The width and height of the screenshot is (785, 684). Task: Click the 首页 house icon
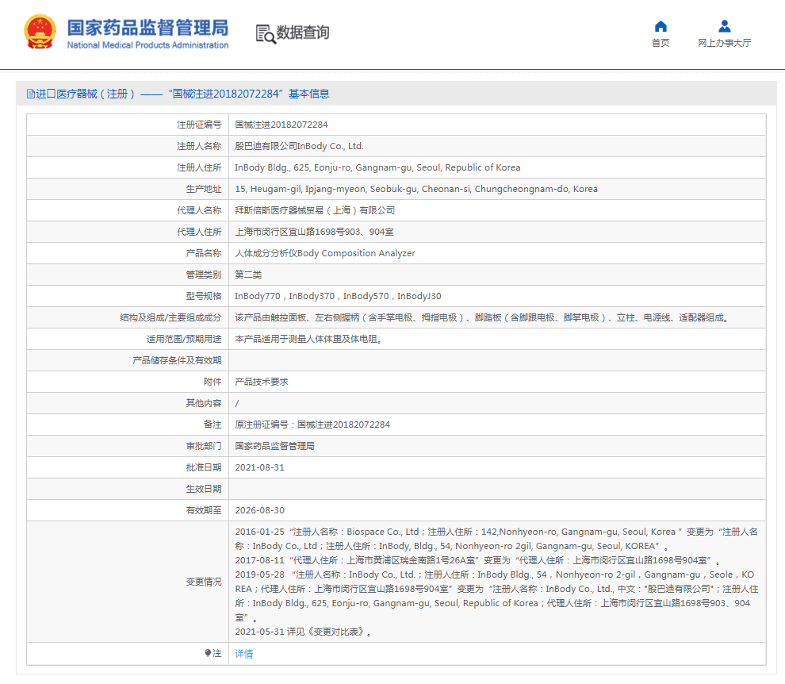coord(661,26)
